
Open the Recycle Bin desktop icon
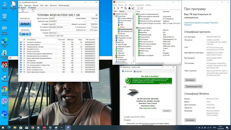4,17
